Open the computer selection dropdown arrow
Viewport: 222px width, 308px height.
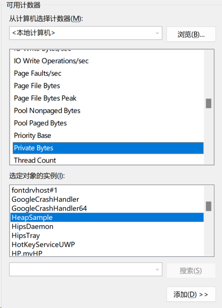click(157, 33)
